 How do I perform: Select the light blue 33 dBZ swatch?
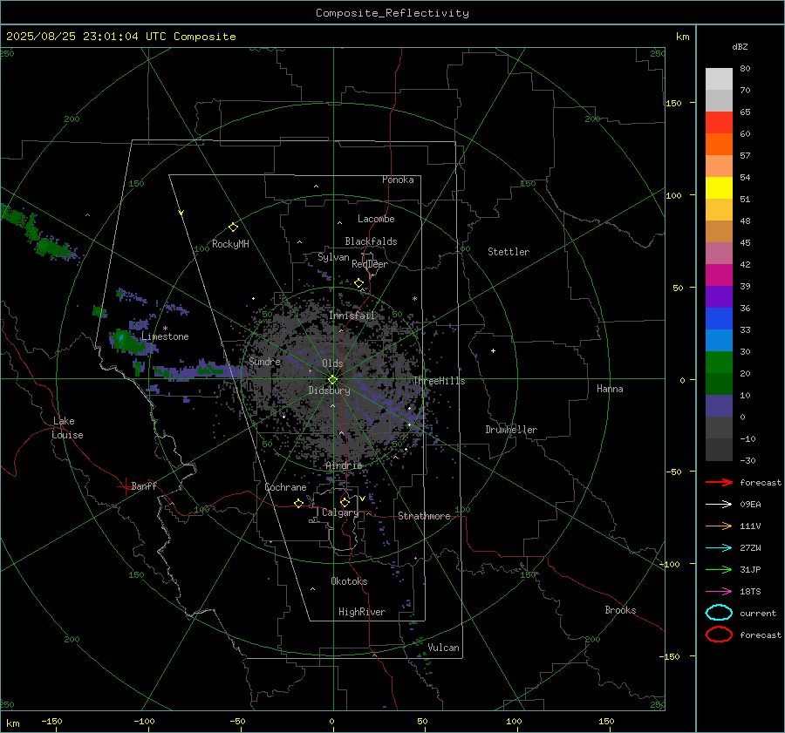[719, 341]
